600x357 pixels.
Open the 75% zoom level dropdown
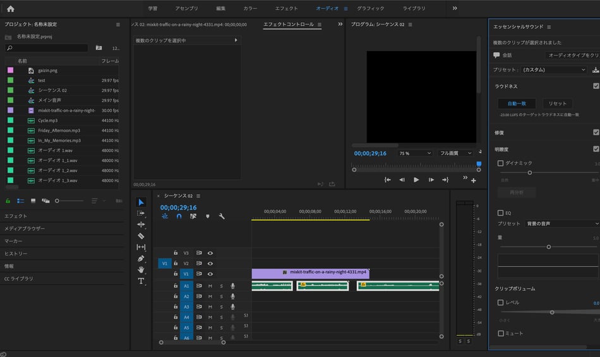(415, 153)
